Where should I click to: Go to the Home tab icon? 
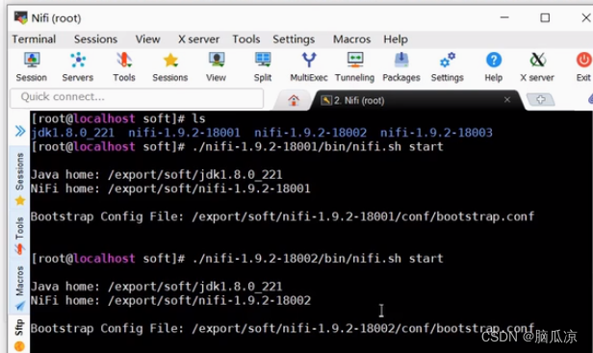(294, 100)
